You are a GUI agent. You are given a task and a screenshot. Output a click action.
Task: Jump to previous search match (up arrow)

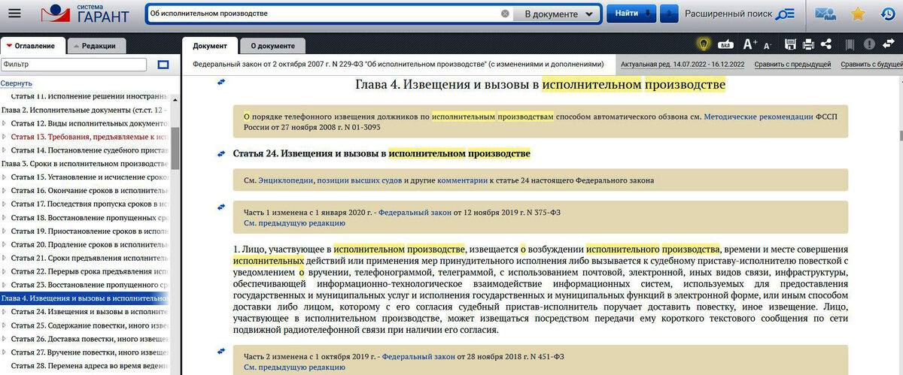(669, 14)
